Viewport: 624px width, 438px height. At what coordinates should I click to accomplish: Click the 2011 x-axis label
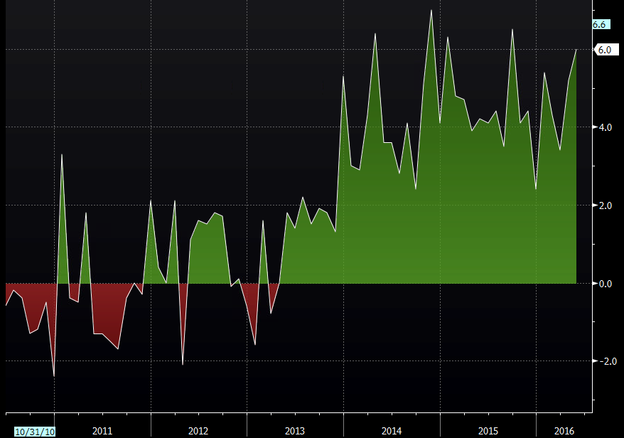pyautogui.click(x=102, y=431)
